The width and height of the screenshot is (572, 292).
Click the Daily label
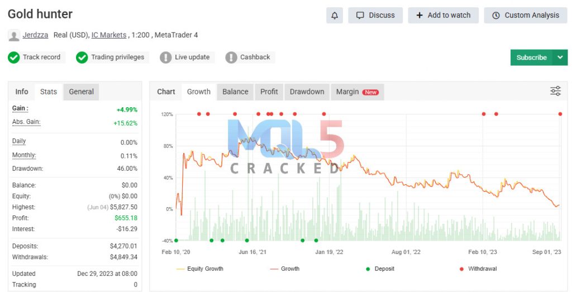pyautogui.click(x=19, y=141)
